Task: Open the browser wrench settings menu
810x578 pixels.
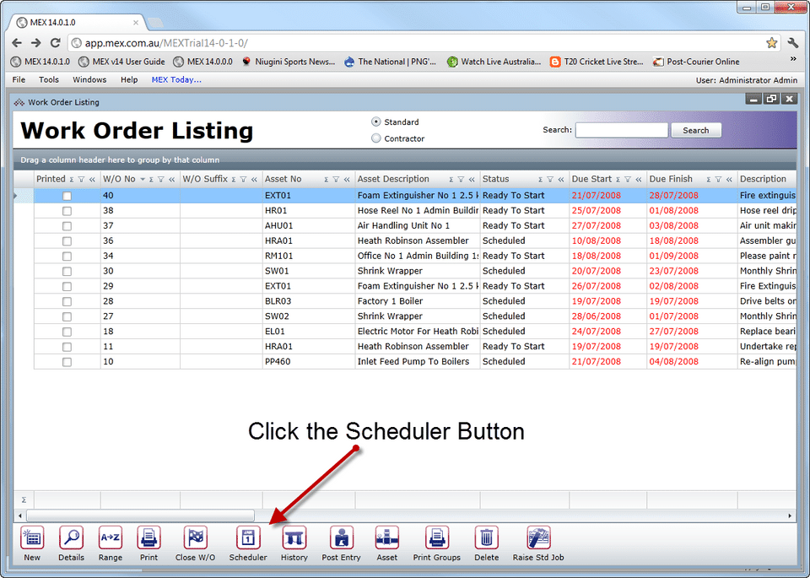Action: point(793,43)
